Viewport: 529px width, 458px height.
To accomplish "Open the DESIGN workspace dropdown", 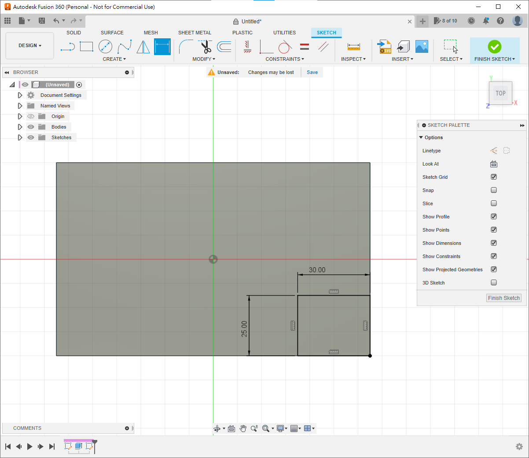I will tap(30, 46).
